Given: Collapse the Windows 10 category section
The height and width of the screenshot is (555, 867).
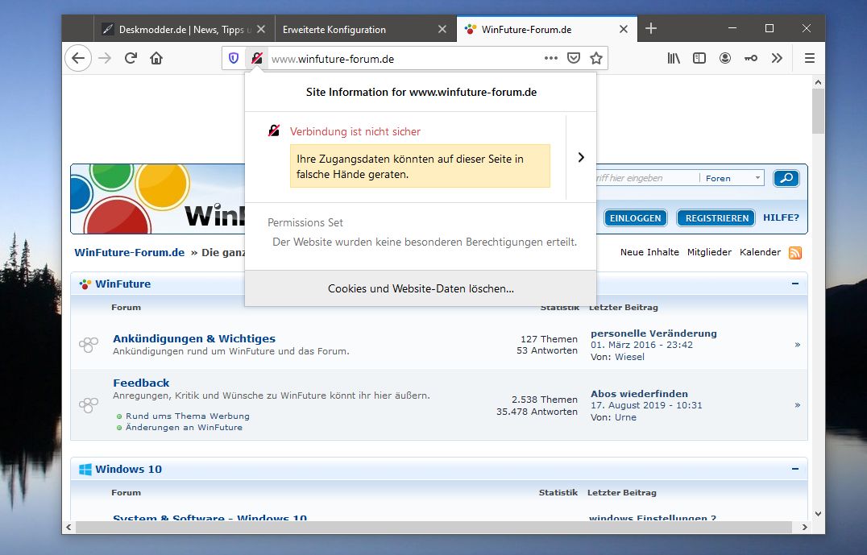Looking at the screenshot, I should [x=794, y=469].
